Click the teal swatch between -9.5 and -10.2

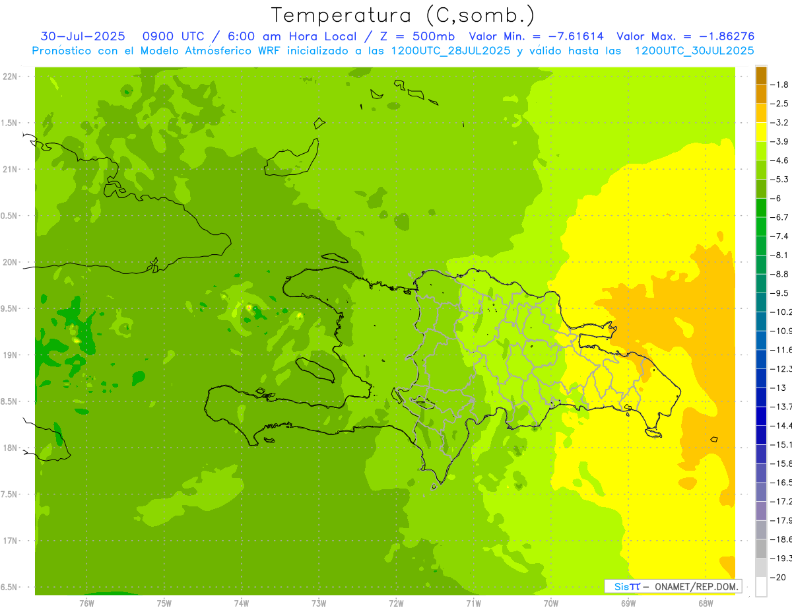[x=761, y=302]
